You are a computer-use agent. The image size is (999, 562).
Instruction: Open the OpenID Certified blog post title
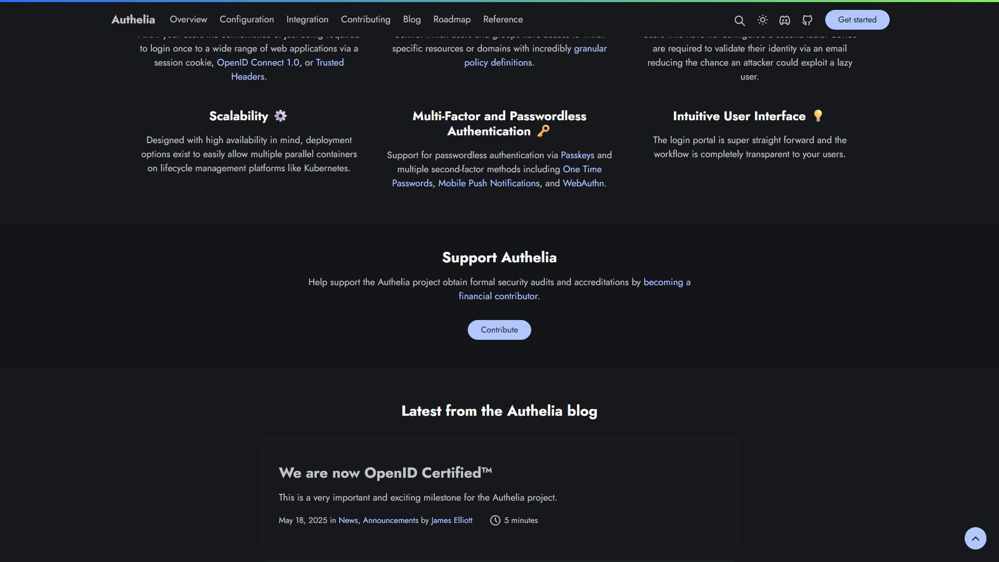coord(385,472)
